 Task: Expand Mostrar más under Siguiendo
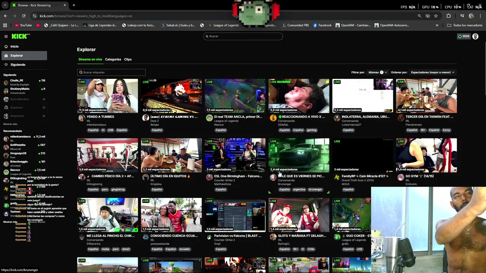coord(10,124)
